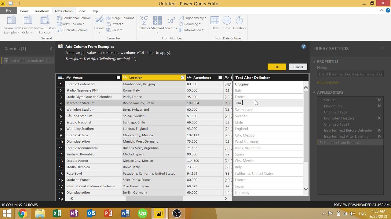Open settings gear for Source step
Image resolution: width=391 pixels, height=219 pixels.
pos(379,100)
